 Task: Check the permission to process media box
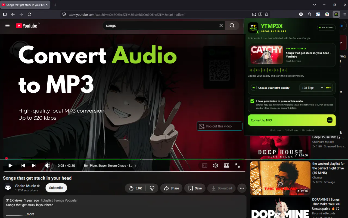pos(252,101)
